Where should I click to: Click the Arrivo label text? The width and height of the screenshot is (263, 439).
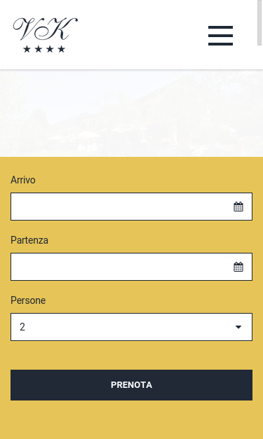click(23, 180)
